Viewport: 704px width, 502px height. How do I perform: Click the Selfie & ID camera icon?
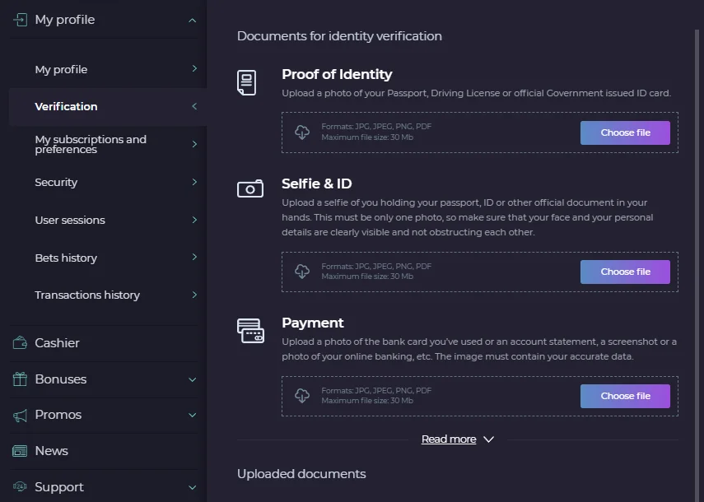[x=250, y=188]
